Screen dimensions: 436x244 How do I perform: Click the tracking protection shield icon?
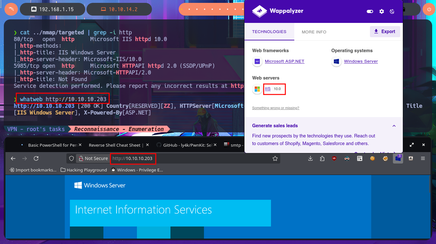click(x=71, y=158)
